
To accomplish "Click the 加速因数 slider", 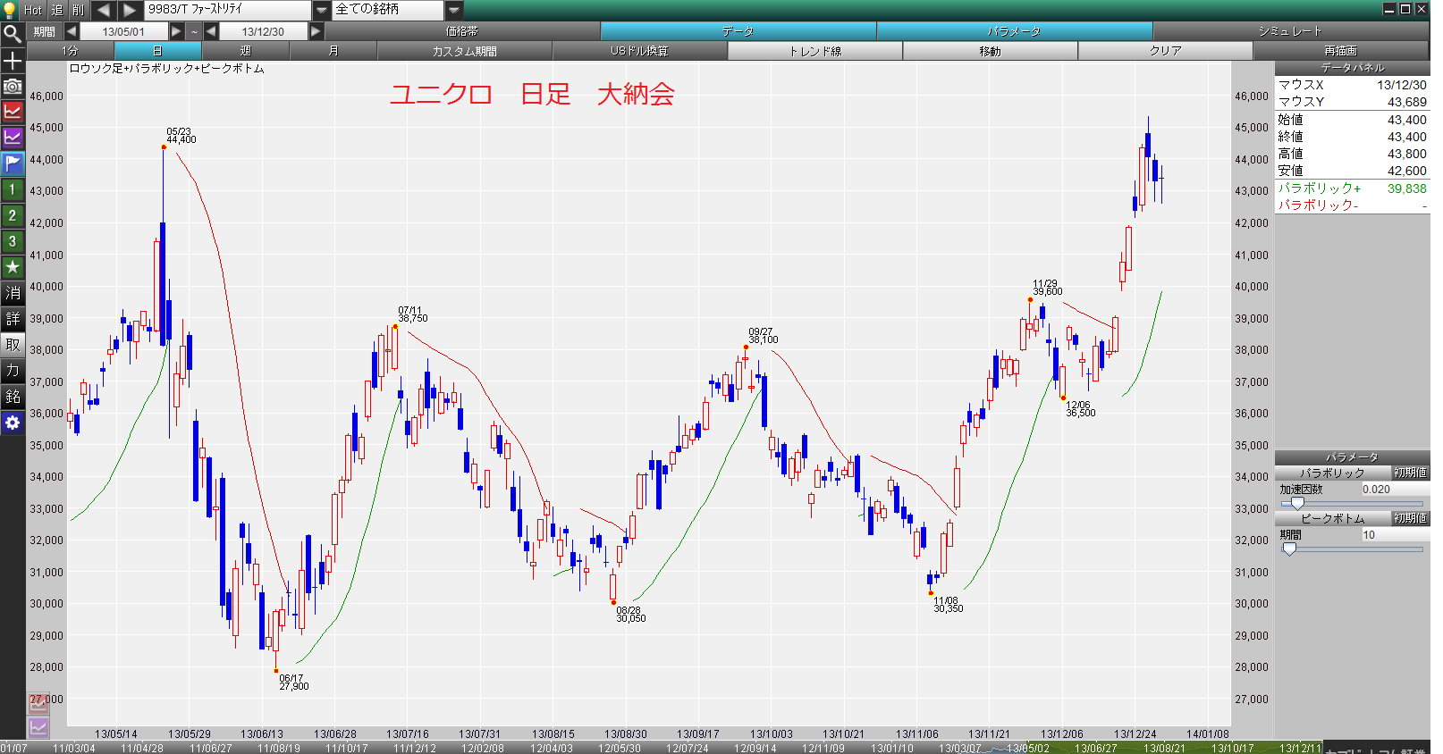I will [1352, 504].
